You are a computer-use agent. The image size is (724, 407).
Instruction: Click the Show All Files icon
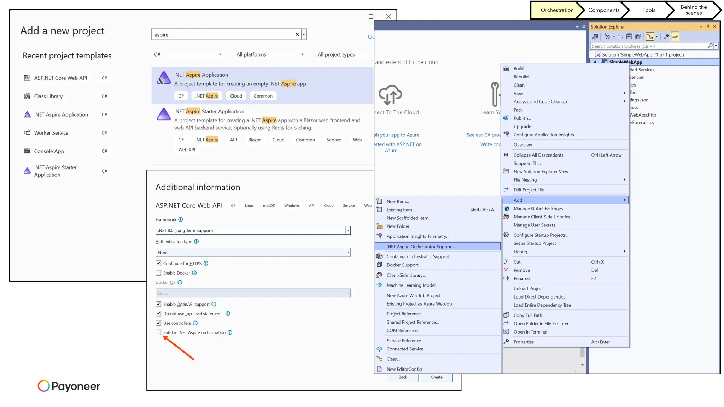point(638,36)
